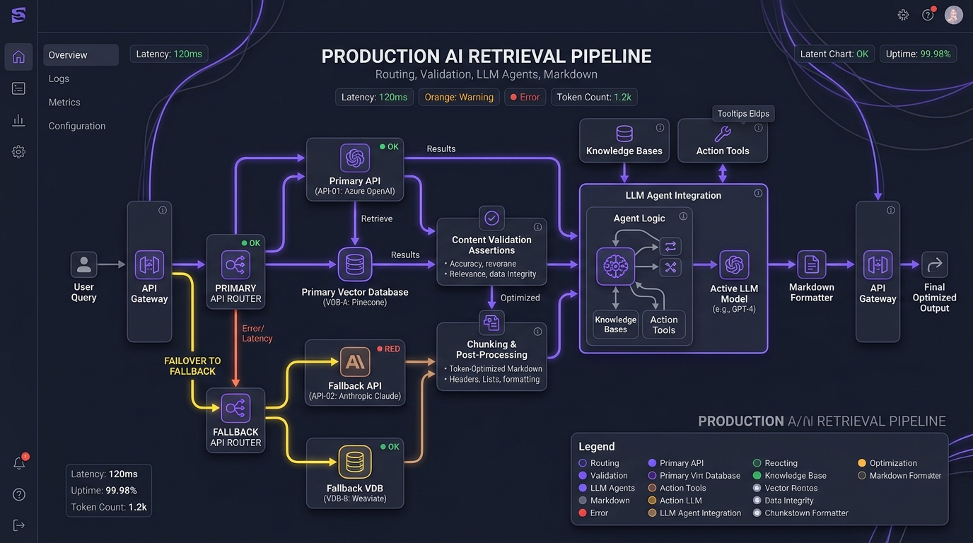Click the Uptime 99.98% badge at top

tap(918, 54)
